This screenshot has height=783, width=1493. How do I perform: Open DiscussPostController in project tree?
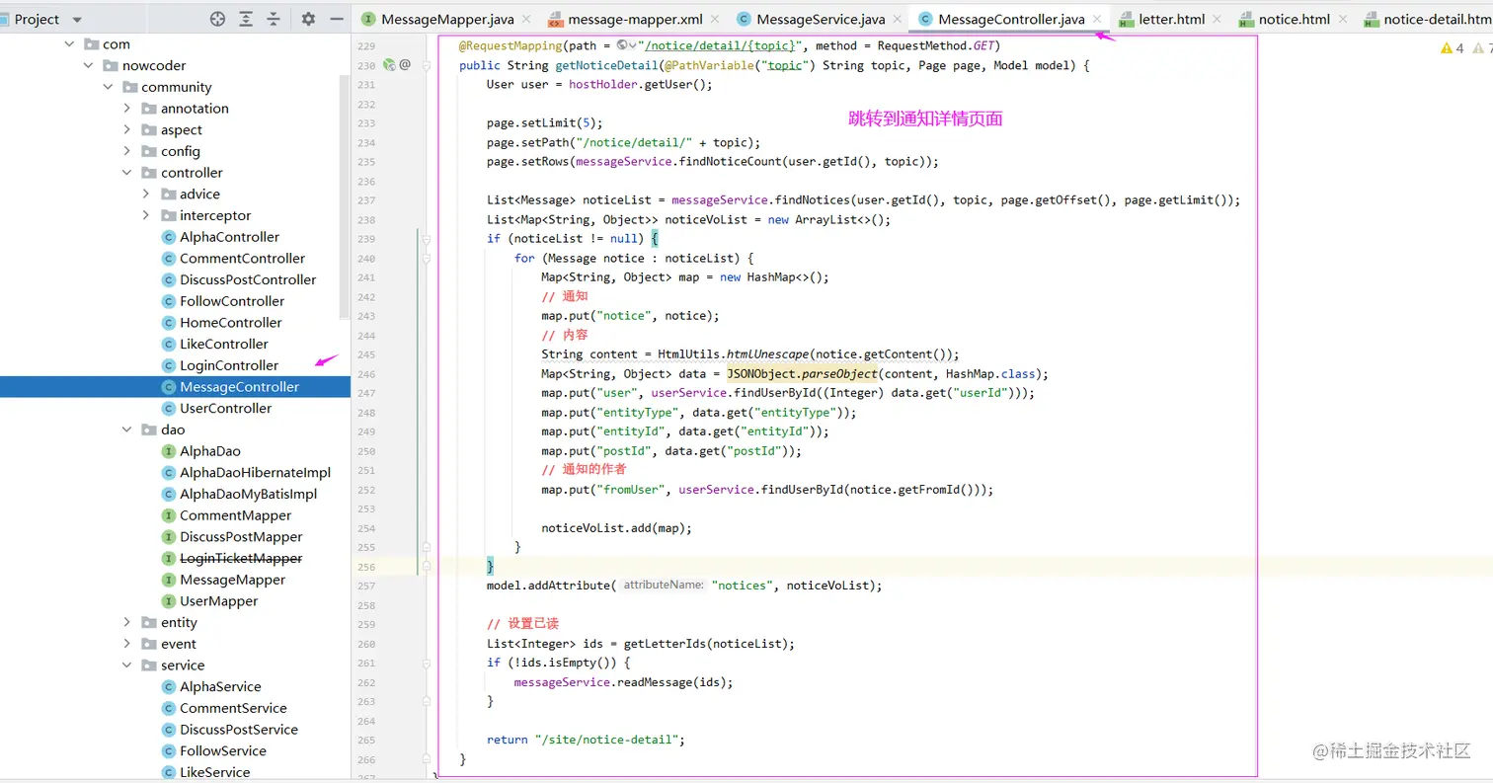[x=248, y=279]
